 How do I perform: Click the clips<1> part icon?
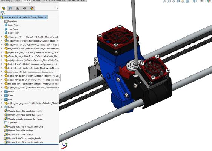6,60
